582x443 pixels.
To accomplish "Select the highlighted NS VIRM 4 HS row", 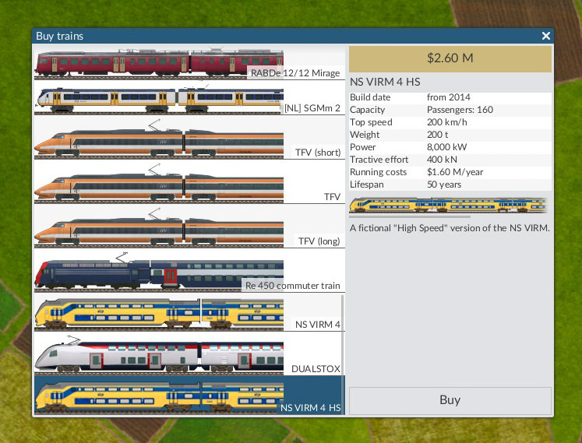I will (189, 396).
